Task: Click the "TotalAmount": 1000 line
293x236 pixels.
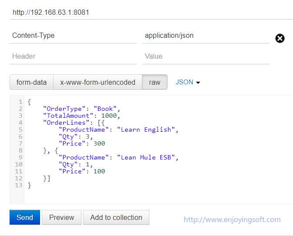Action: point(81,116)
